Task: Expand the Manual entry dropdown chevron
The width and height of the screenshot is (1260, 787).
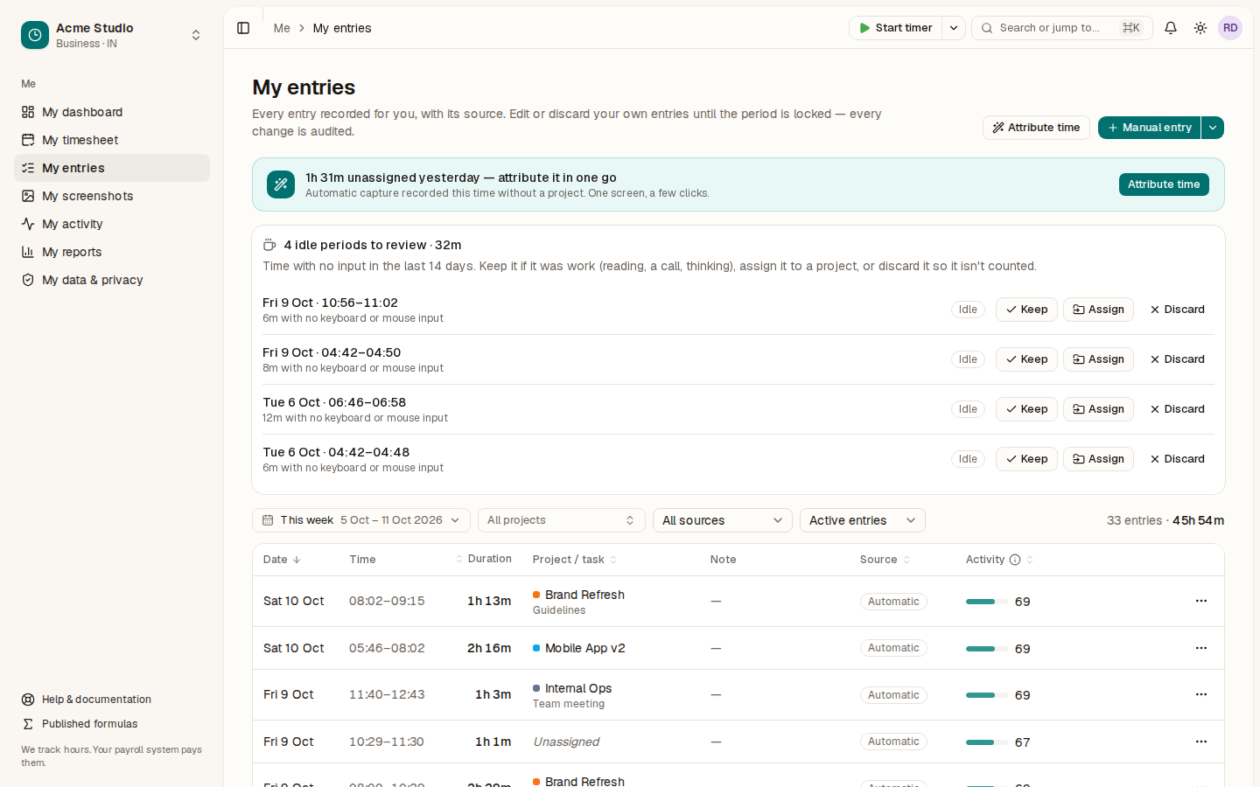Action: (1213, 128)
